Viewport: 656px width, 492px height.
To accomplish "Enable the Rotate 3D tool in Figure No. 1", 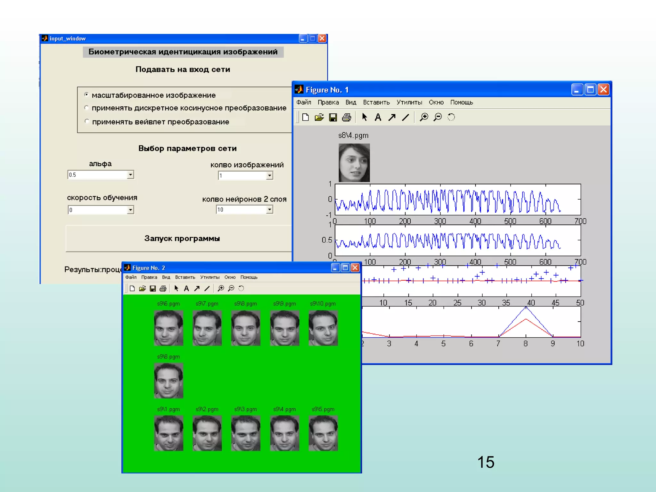I will coord(451,117).
